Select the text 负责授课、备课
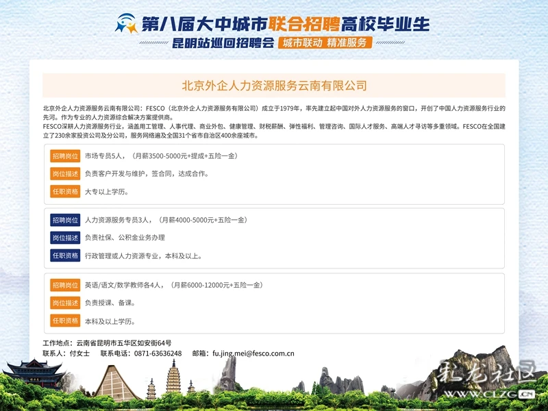The image size is (548, 411). point(110,303)
